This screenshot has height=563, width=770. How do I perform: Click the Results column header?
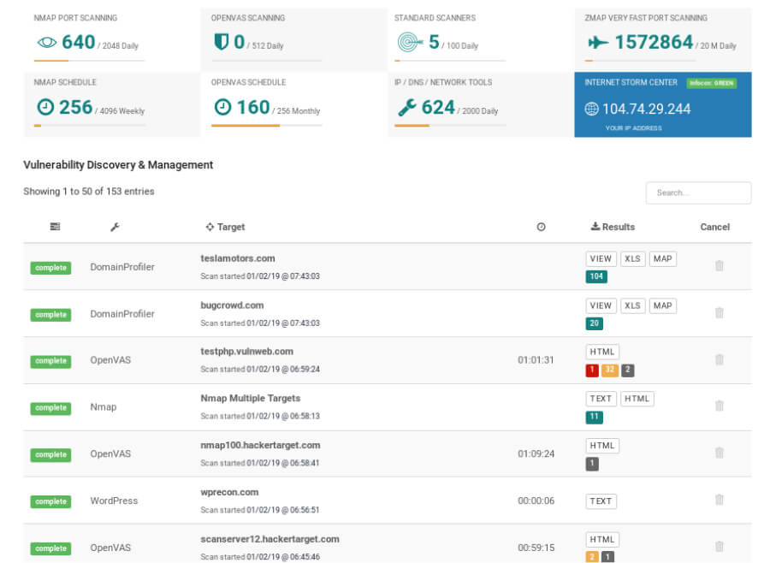613,227
